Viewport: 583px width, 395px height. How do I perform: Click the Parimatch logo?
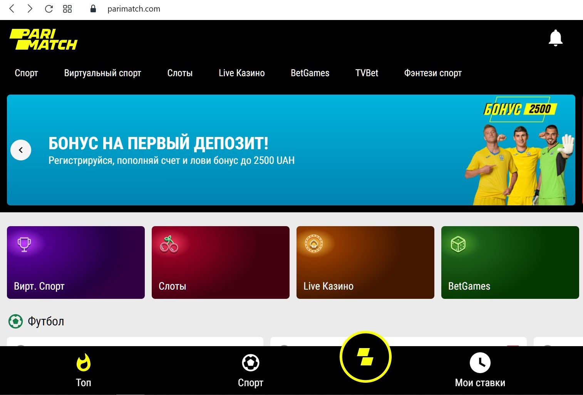(x=44, y=39)
